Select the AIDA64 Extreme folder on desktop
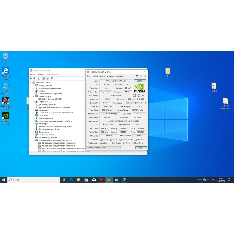234x234 pixels. click(226, 104)
